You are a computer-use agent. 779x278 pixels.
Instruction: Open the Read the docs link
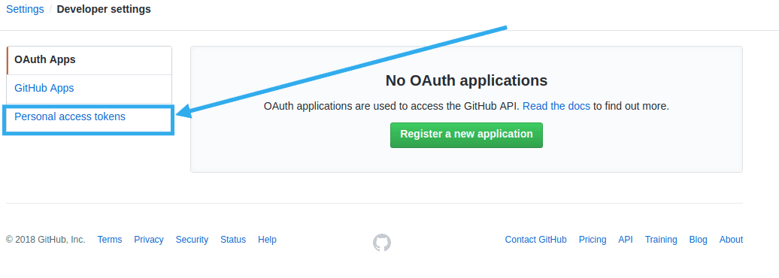556,106
